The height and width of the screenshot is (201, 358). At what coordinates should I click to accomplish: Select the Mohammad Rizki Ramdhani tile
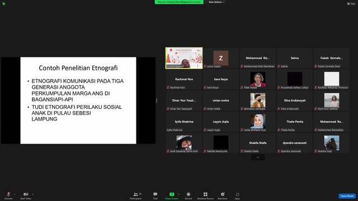[x=258, y=58]
